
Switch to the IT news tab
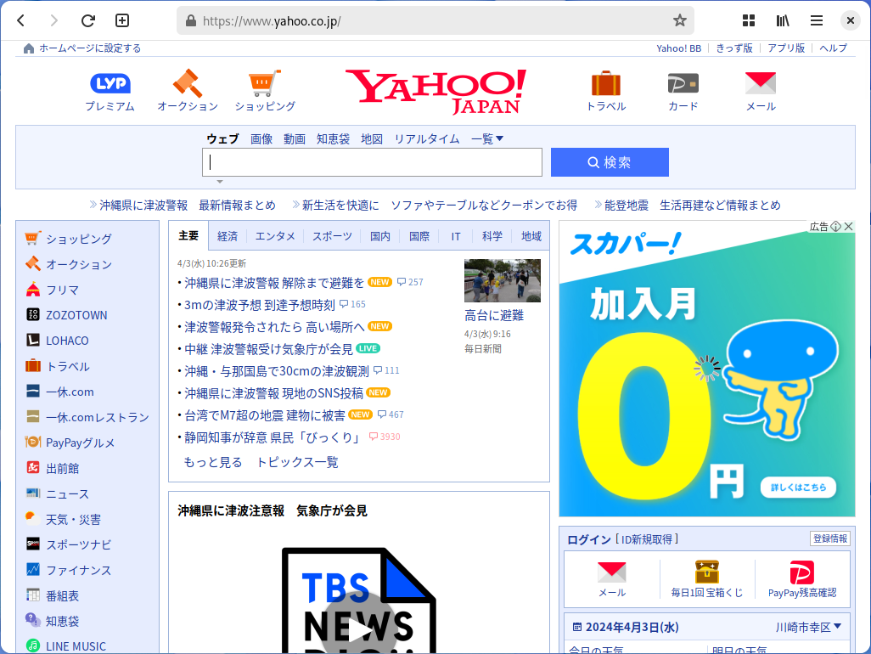point(456,236)
